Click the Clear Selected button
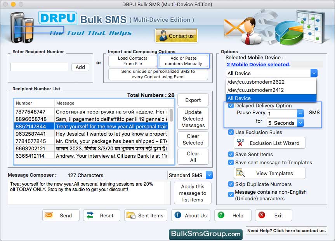The height and width of the screenshot is (241, 335). pyautogui.click(x=193, y=139)
